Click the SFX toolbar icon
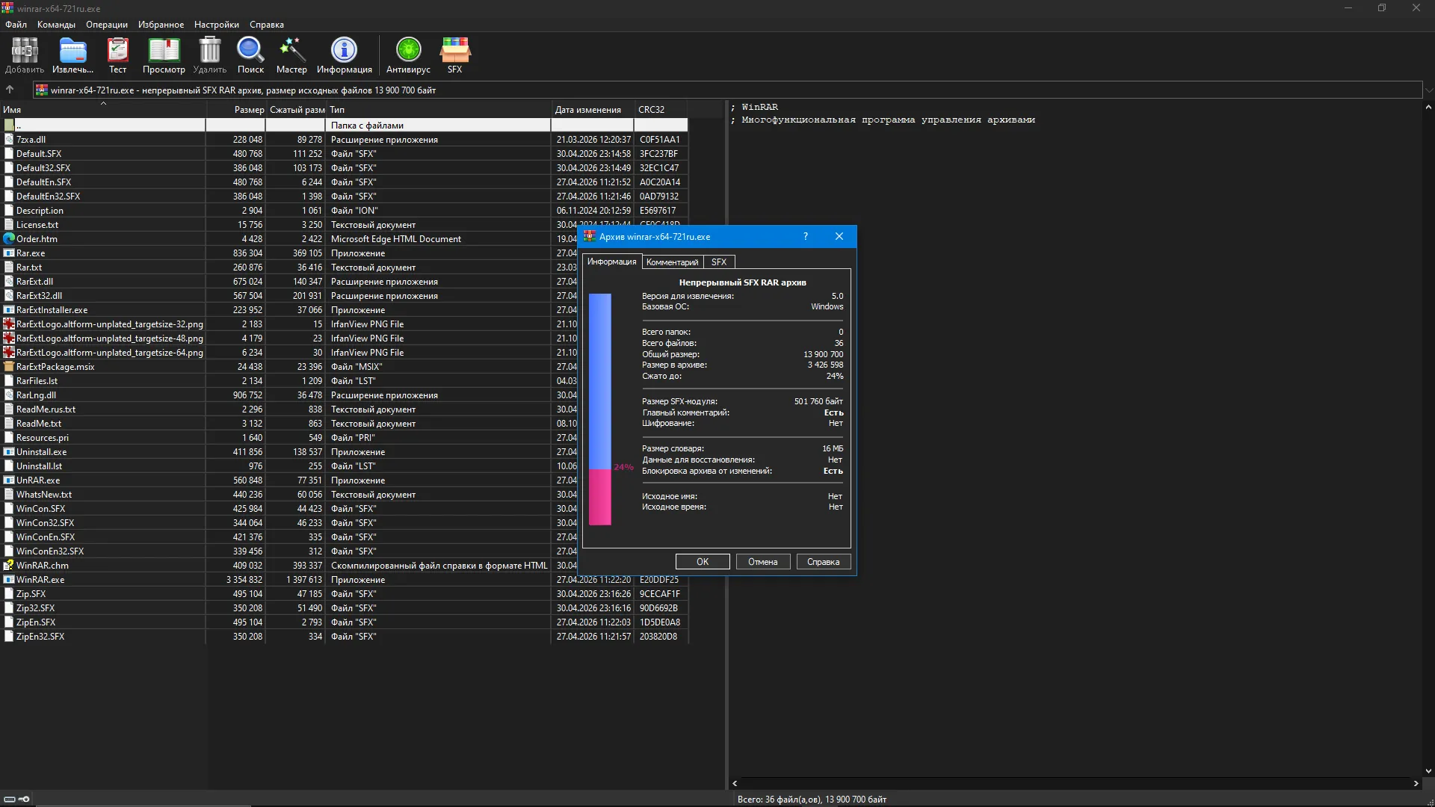Viewport: 1435px width, 807px height. tap(454, 55)
